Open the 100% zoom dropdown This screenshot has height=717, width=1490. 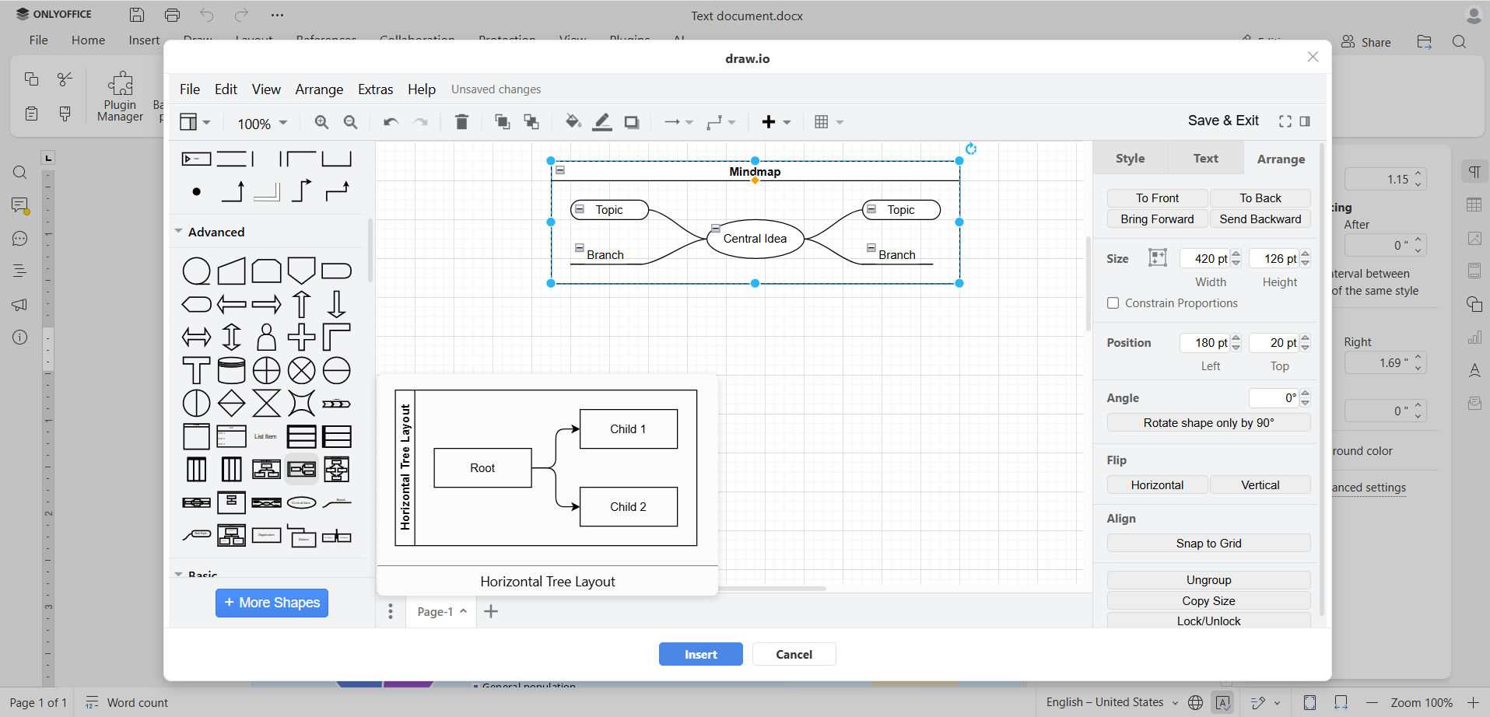pyautogui.click(x=262, y=123)
